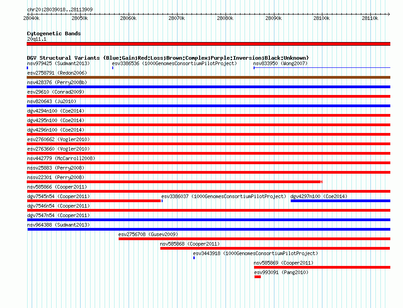Select the blue dgv4297n100 gain bar

(x=341, y=201)
